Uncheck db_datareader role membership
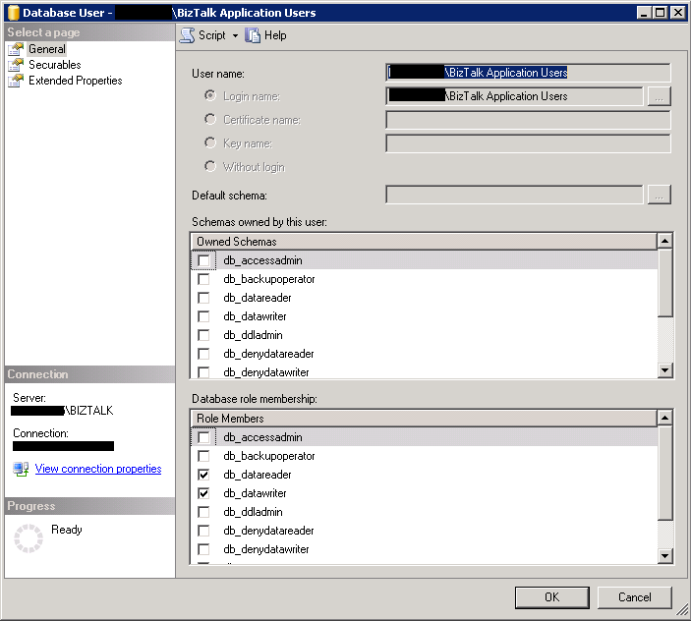 [x=203, y=475]
